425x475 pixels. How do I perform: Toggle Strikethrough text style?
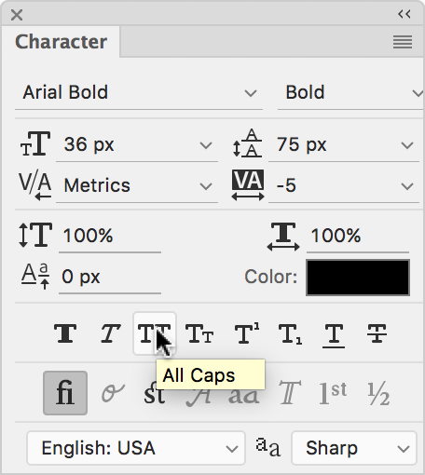[x=377, y=333]
